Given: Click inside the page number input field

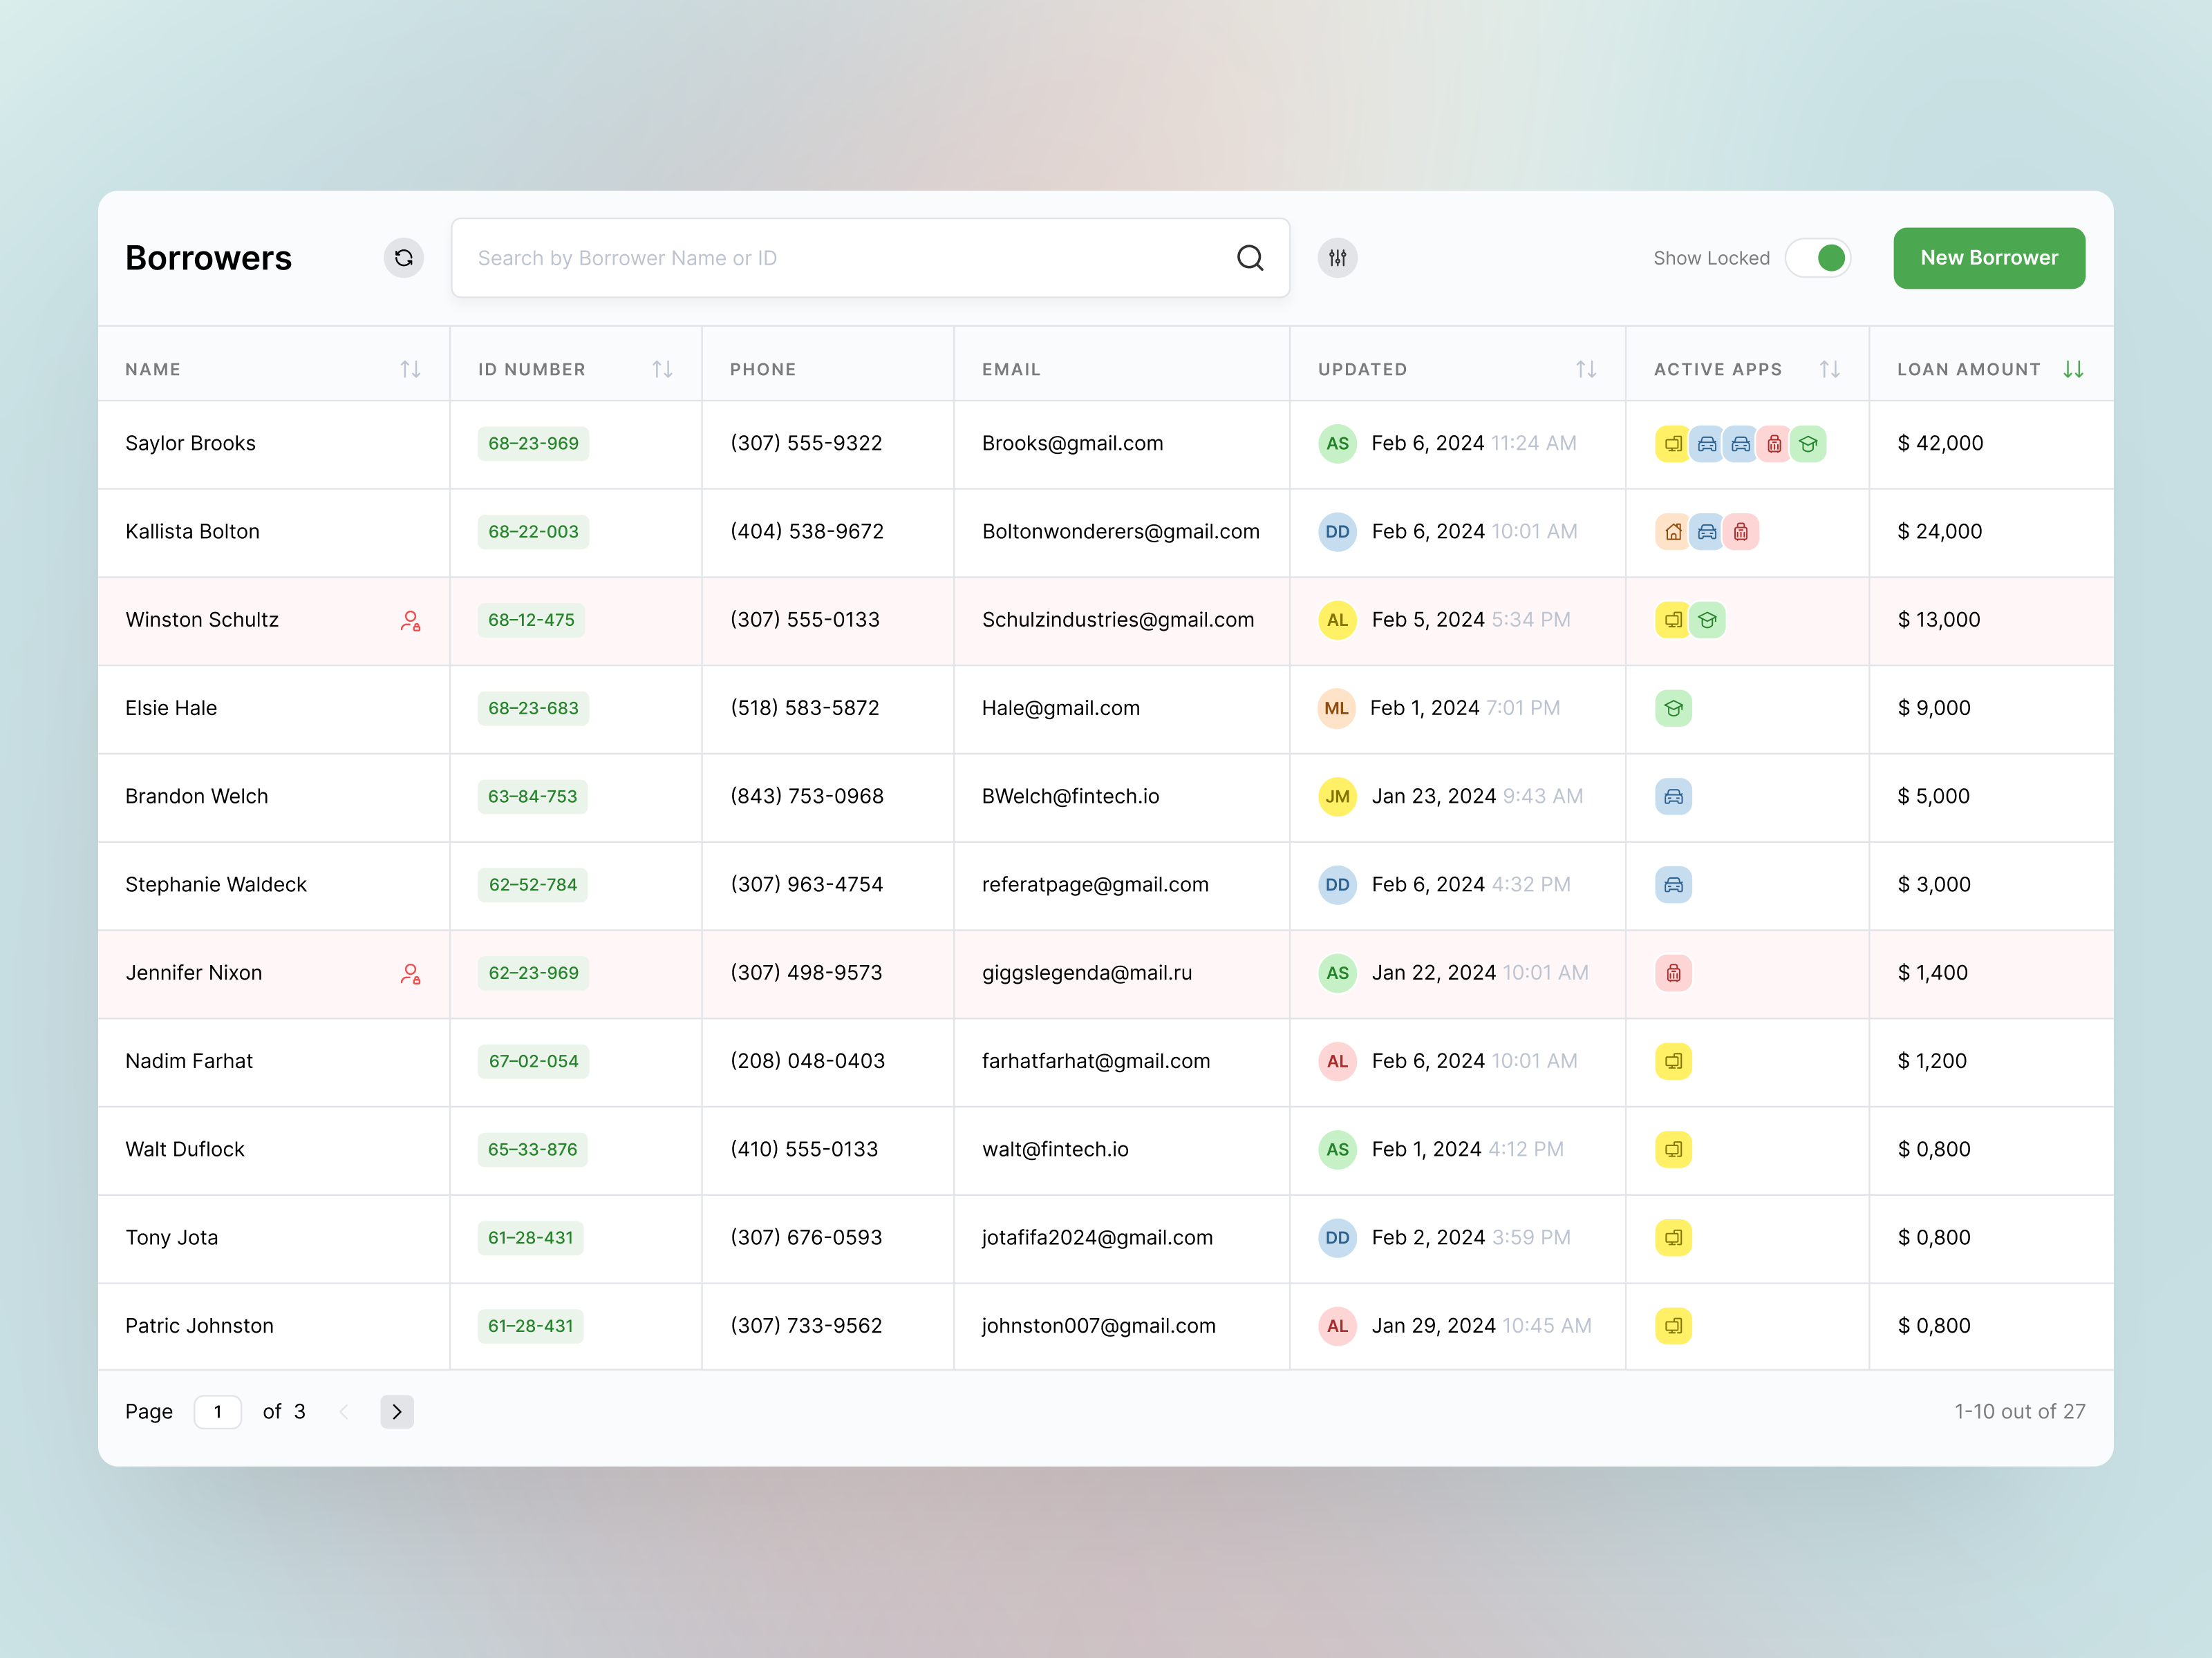Looking at the screenshot, I should [x=218, y=1411].
